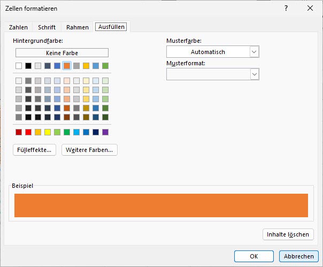
Task: Select the medium blue theme swatch in top row
Action: pos(57,66)
